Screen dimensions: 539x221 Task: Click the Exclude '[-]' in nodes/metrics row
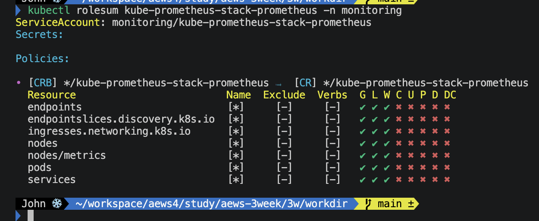coord(284,155)
